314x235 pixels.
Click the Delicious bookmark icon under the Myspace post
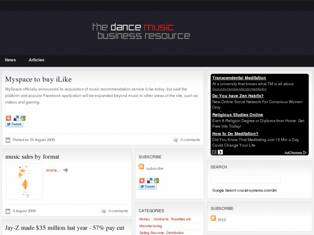pos(16,118)
